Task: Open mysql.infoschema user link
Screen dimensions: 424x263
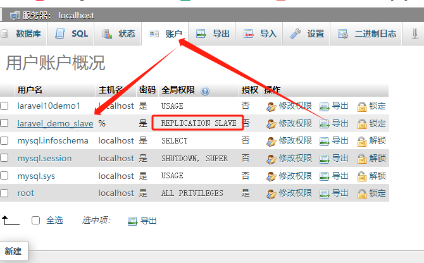Action: (x=53, y=141)
